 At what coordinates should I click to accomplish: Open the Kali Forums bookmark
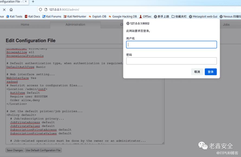pos(52,16)
